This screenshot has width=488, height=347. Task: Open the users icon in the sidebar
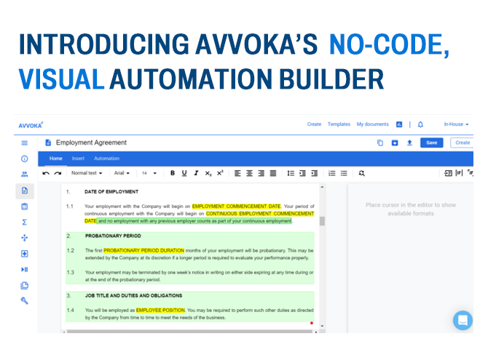pyautogui.click(x=24, y=175)
